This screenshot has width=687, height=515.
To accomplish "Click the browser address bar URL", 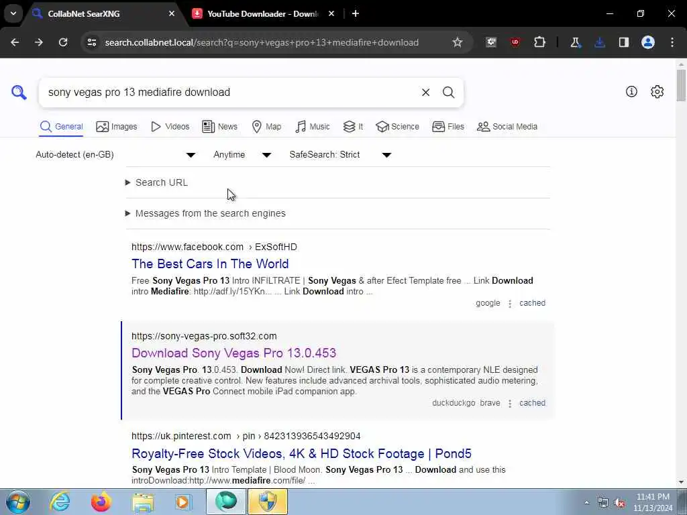I will tap(262, 42).
